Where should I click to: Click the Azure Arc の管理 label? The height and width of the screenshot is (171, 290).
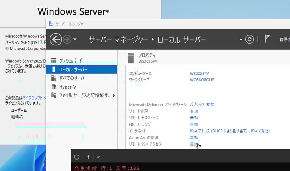point(144,137)
